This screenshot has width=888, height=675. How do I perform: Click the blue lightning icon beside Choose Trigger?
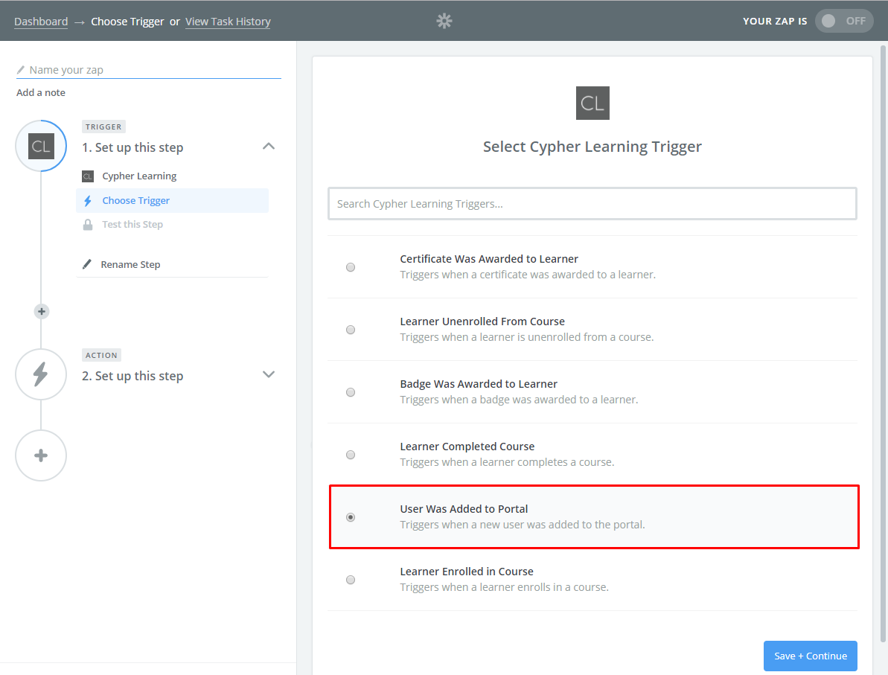tap(88, 200)
